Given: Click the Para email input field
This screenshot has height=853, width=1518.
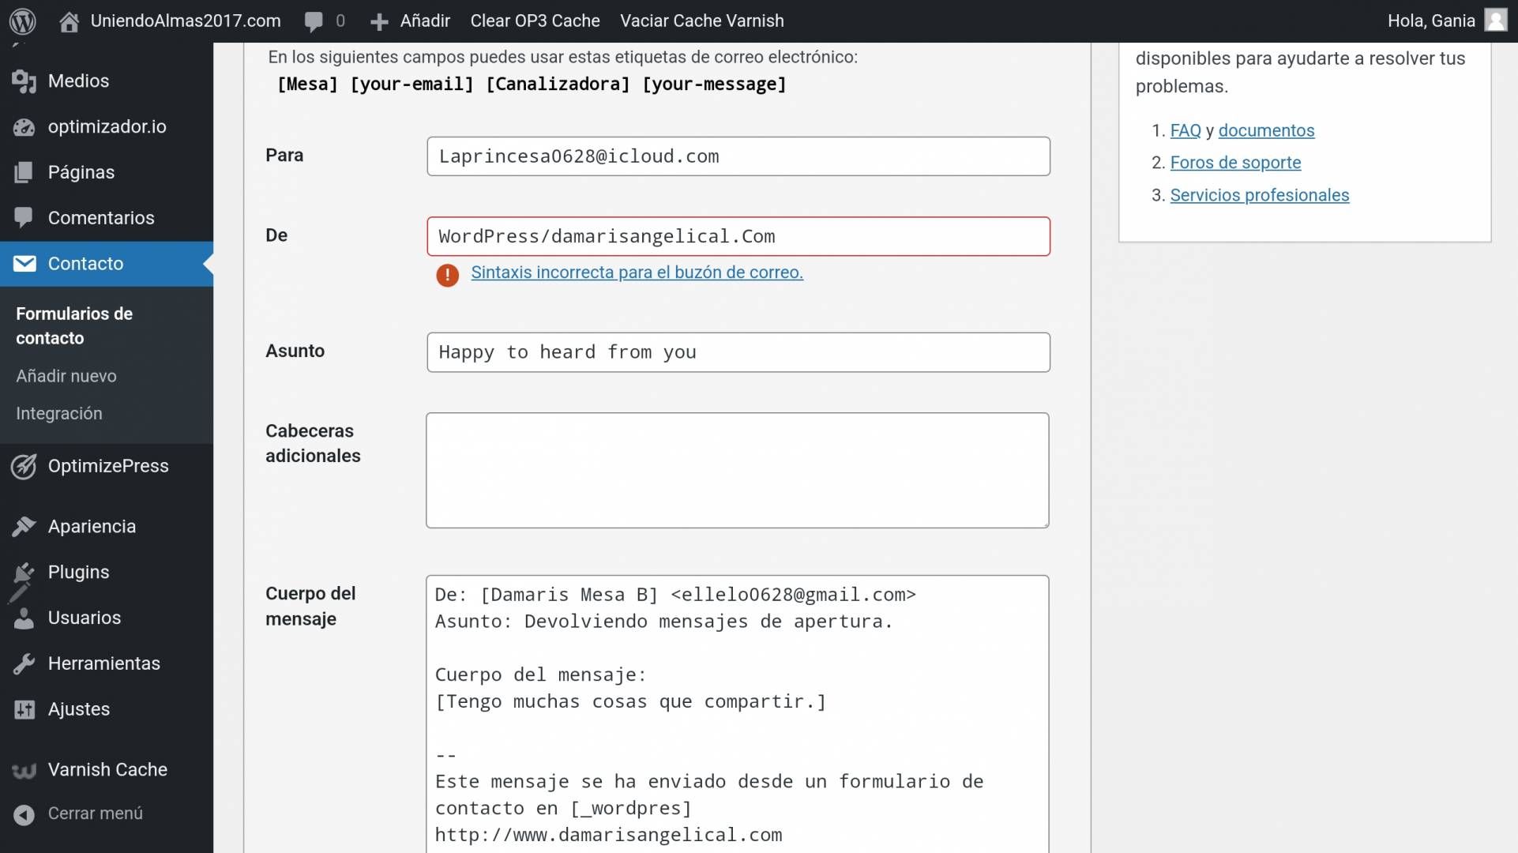Looking at the screenshot, I should pyautogui.click(x=738, y=156).
